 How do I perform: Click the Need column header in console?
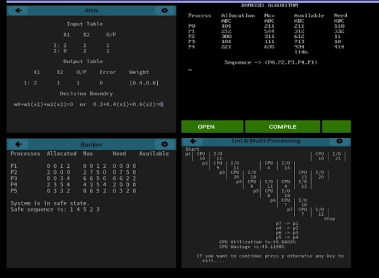(341, 16)
